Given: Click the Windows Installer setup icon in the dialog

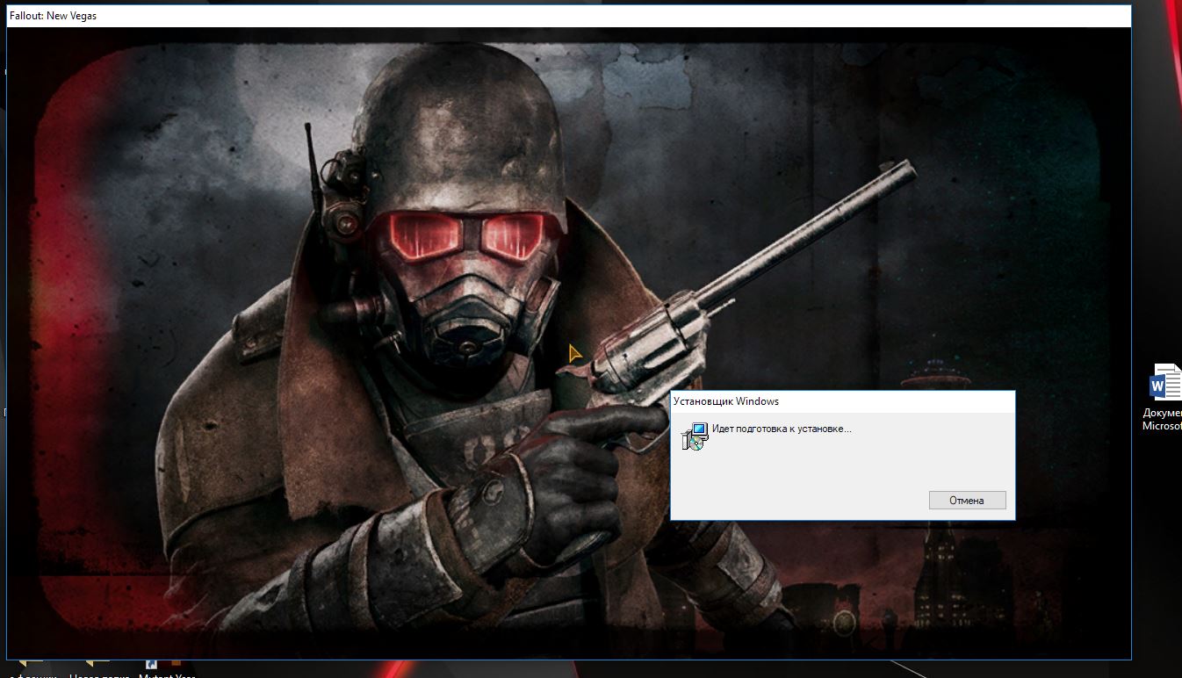Looking at the screenshot, I should [x=695, y=436].
